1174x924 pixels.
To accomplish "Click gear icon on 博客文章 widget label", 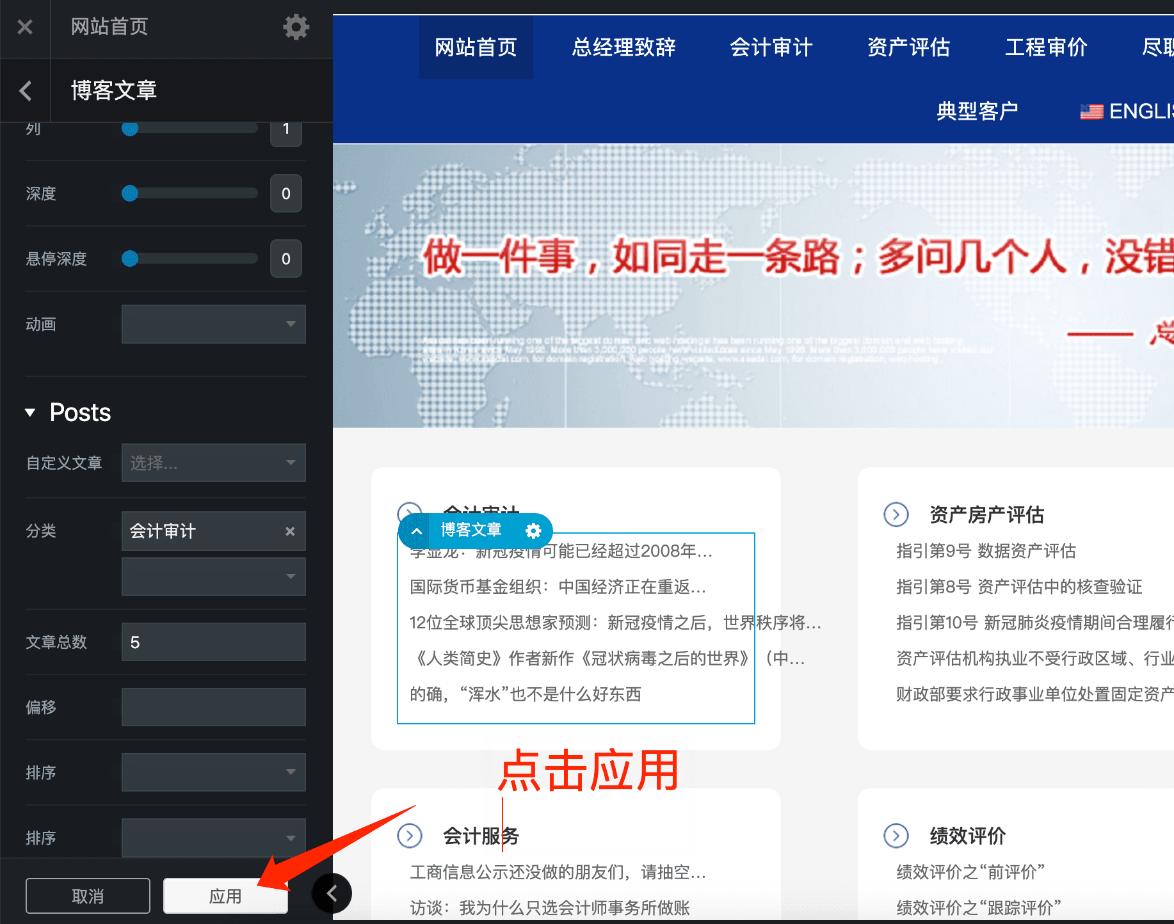I will point(533,530).
